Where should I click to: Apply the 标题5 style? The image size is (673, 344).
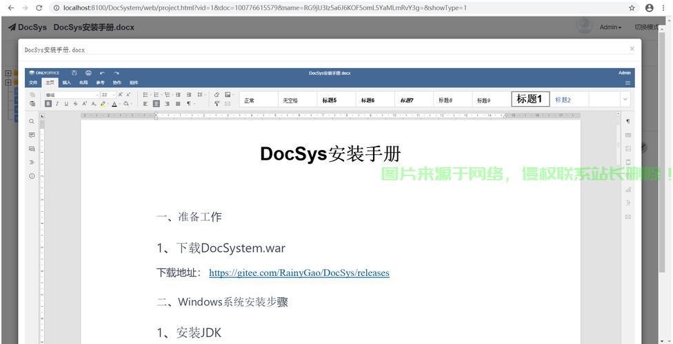[337, 100]
